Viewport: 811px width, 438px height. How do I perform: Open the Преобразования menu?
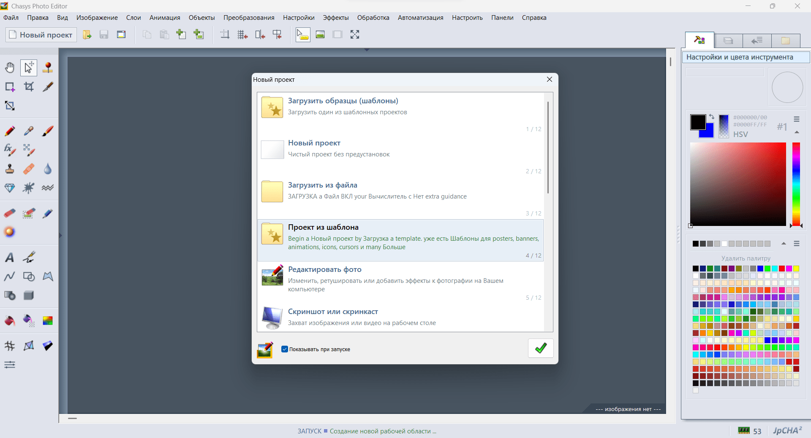pyautogui.click(x=249, y=18)
